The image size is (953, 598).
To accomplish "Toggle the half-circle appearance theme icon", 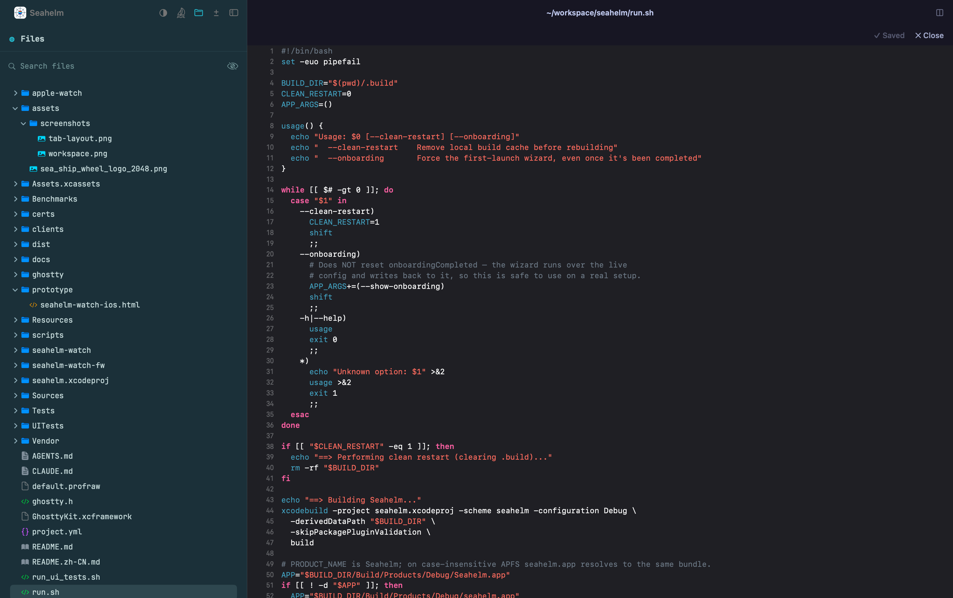I will click(x=163, y=13).
